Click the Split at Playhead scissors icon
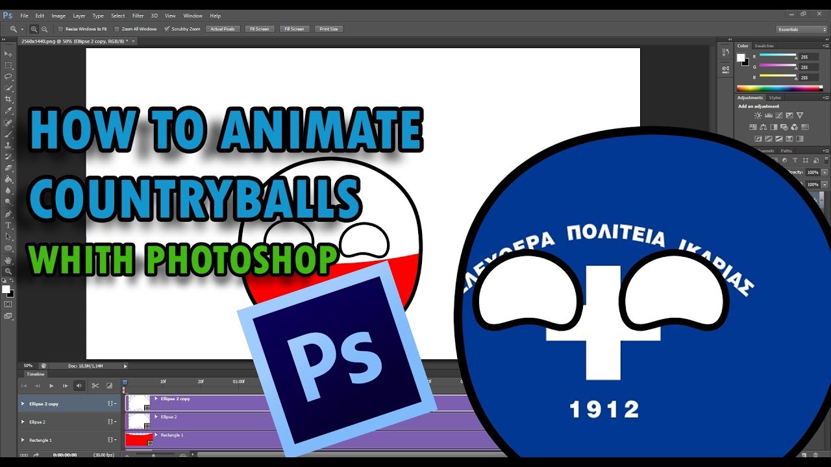 (x=95, y=386)
